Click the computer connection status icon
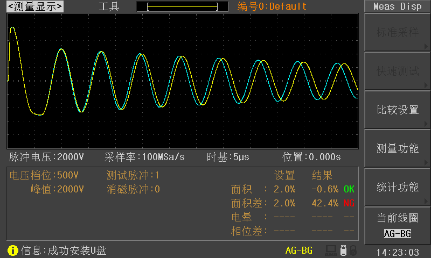The image size is (431, 258). click(x=331, y=250)
